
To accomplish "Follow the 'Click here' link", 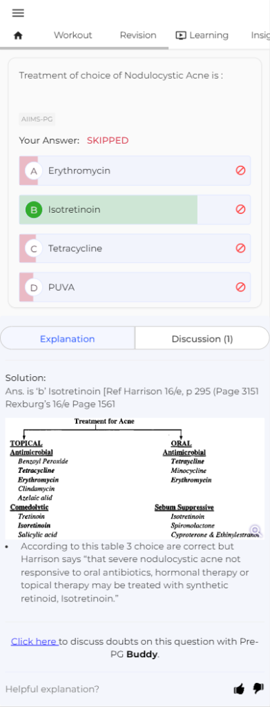I will (x=35, y=641).
